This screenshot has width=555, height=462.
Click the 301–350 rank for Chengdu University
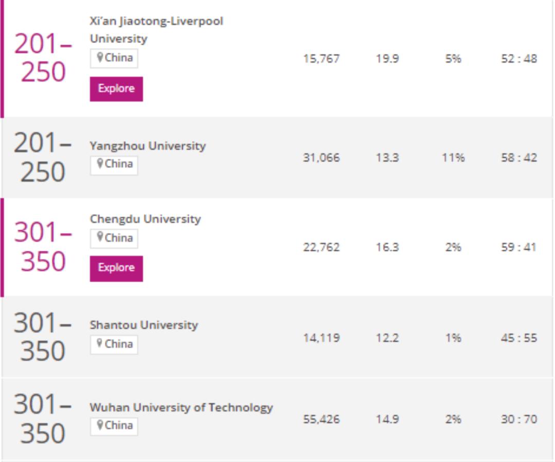click(42, 247)
